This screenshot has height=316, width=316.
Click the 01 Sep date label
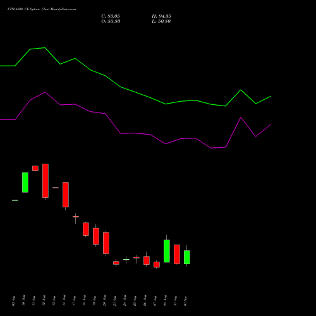(186, 301)
